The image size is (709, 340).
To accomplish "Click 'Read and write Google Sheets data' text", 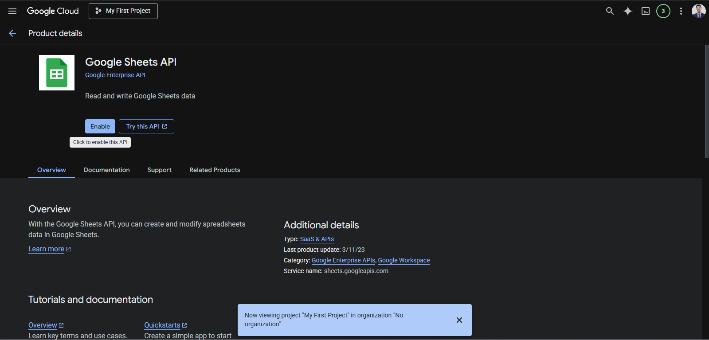I will [140, 96].
